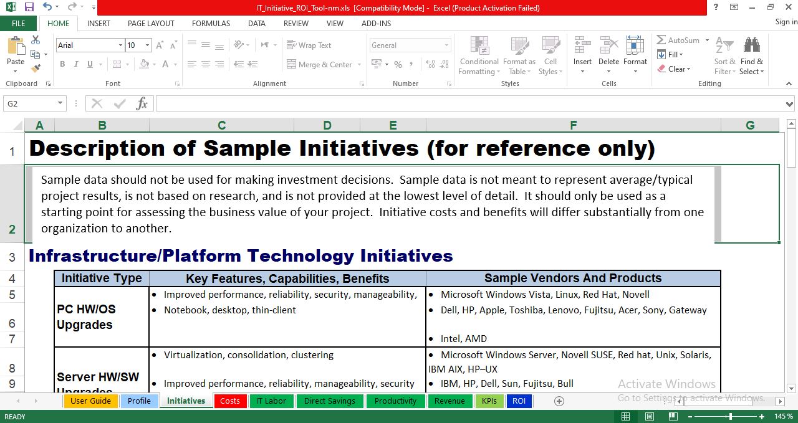Screen dimensions: 798x423
Task: Click the Increase Indent icon
Action: point(252,64)
